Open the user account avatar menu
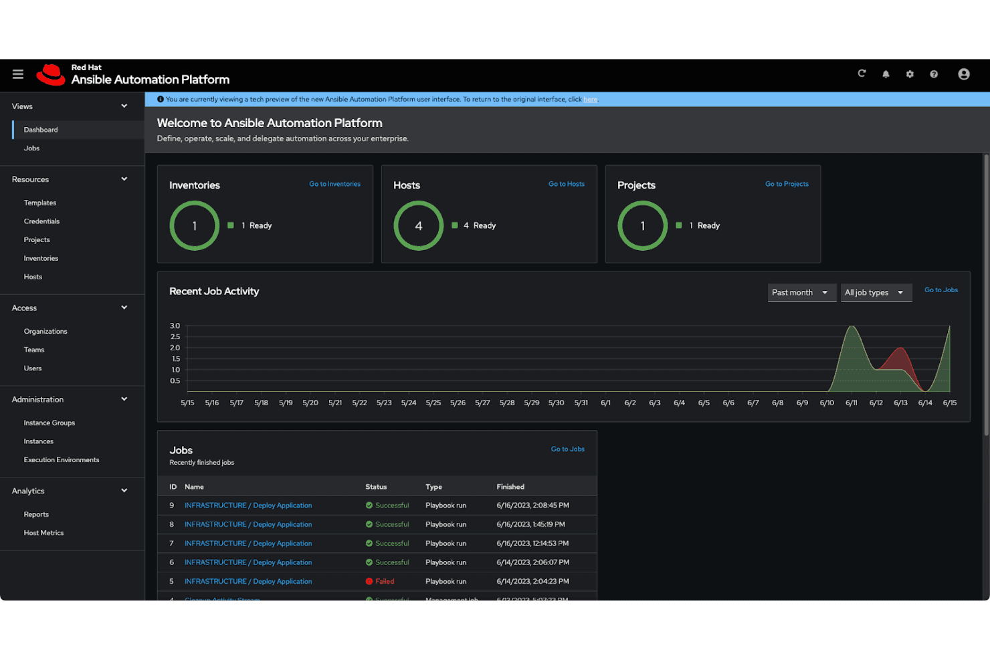990x660 pixels. (964, 74)
